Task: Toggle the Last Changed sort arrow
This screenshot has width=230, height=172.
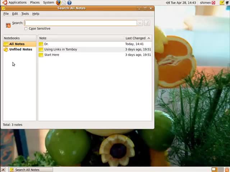Action: click(149, 38)
